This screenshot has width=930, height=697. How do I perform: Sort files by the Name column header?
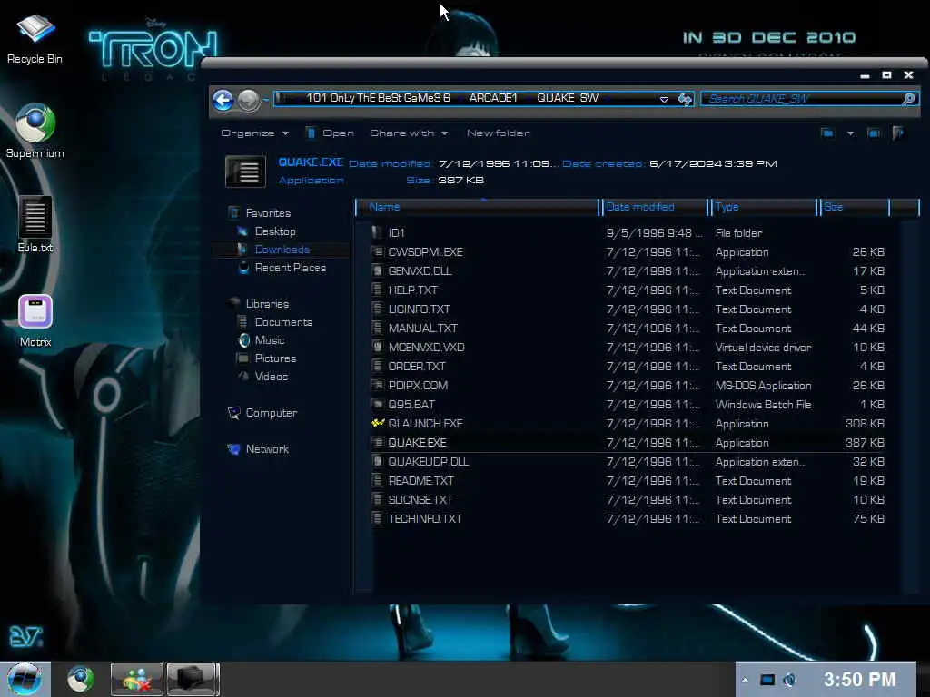[478, 207]
